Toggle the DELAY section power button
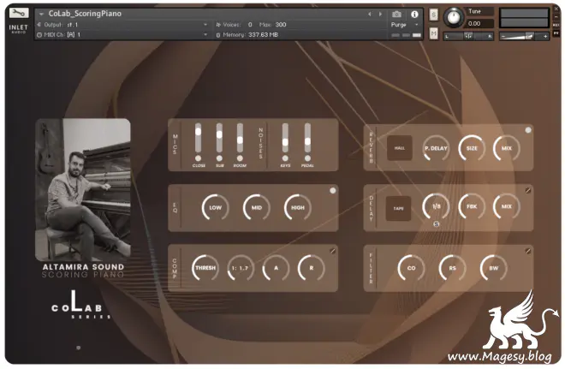The image size is (565, 369). point(528,190)
